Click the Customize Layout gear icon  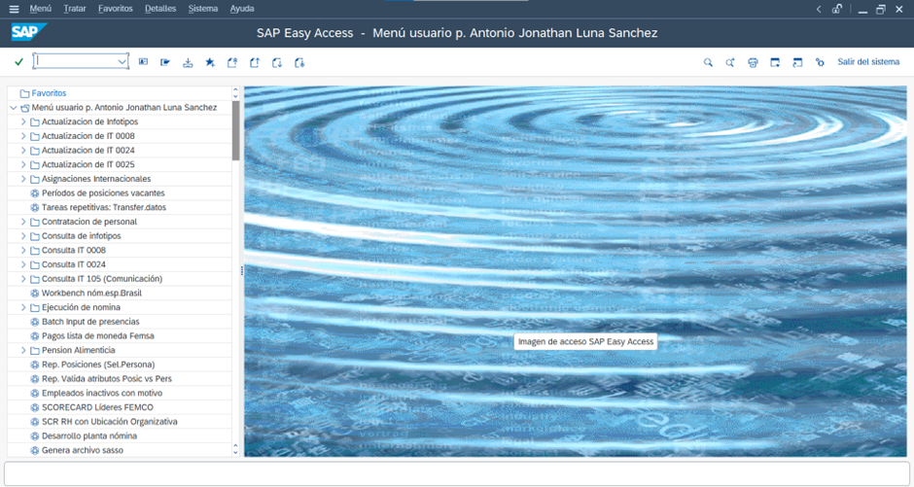pos(819,62)
